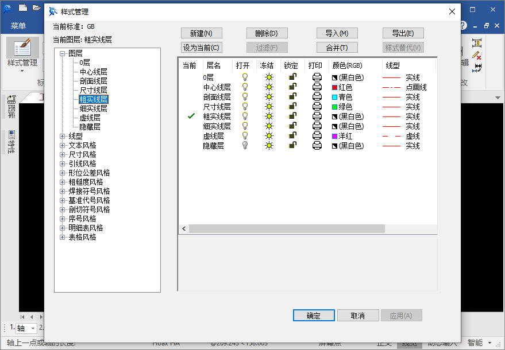The image size is (505, 350).
Task: Expand the 文本风格 tree node
Action: [x=63, y=145]
